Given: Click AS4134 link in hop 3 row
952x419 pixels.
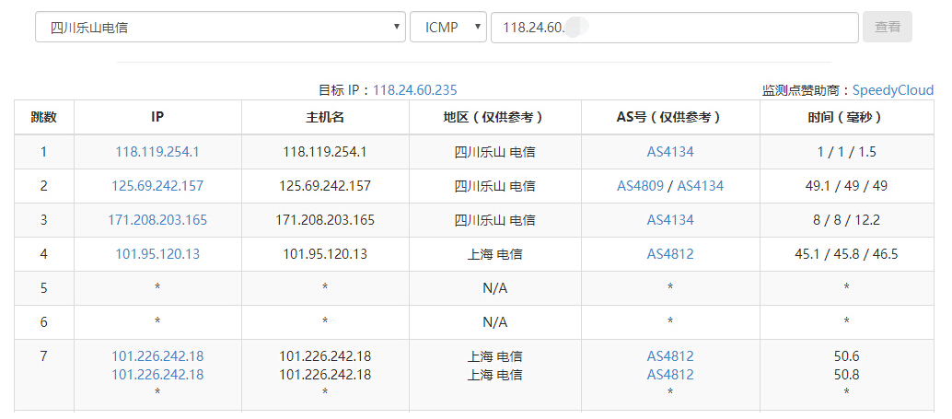Looking at the screenshot, I should pos(670,220).
